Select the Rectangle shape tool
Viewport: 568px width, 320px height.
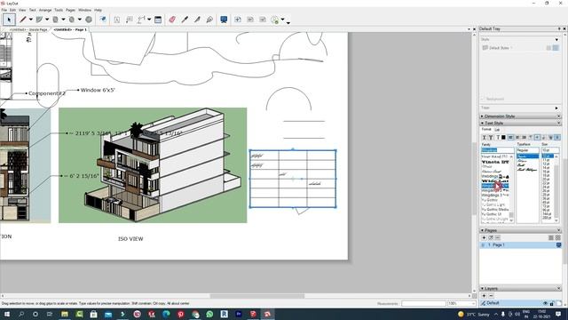(55, 20)
